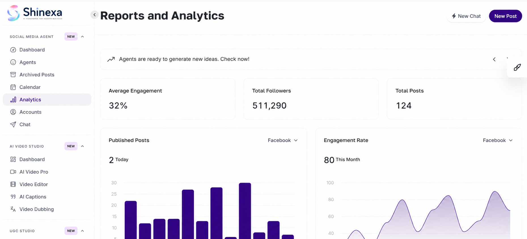Collapse the AI Video Studio section
Screen dimensions: 527x239
click(x=82, y=146)
